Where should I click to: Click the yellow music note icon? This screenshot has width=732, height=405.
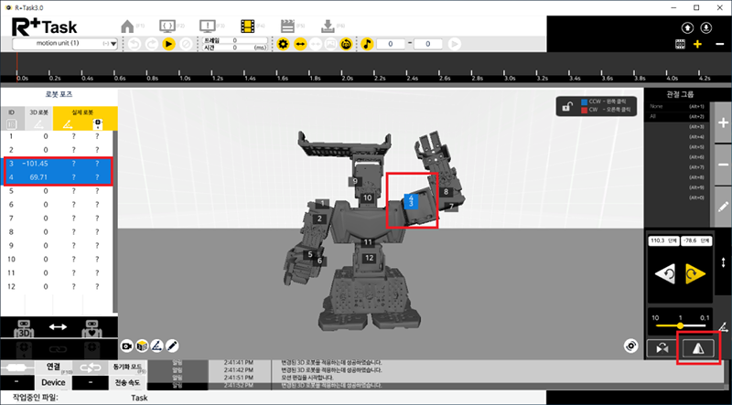366,44
